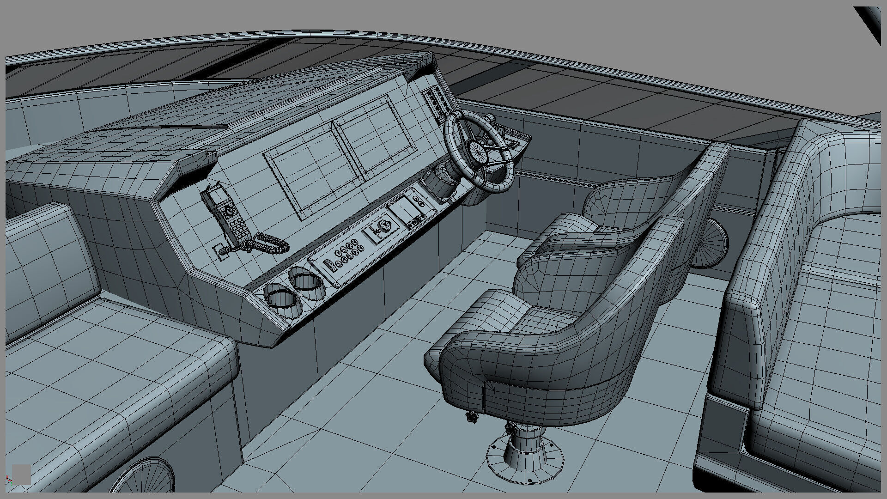
Task: Select the steering wheel mesh
Action: pos(479,151)
